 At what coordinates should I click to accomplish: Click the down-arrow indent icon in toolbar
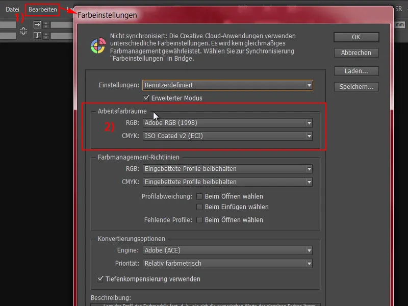[37, 36]
